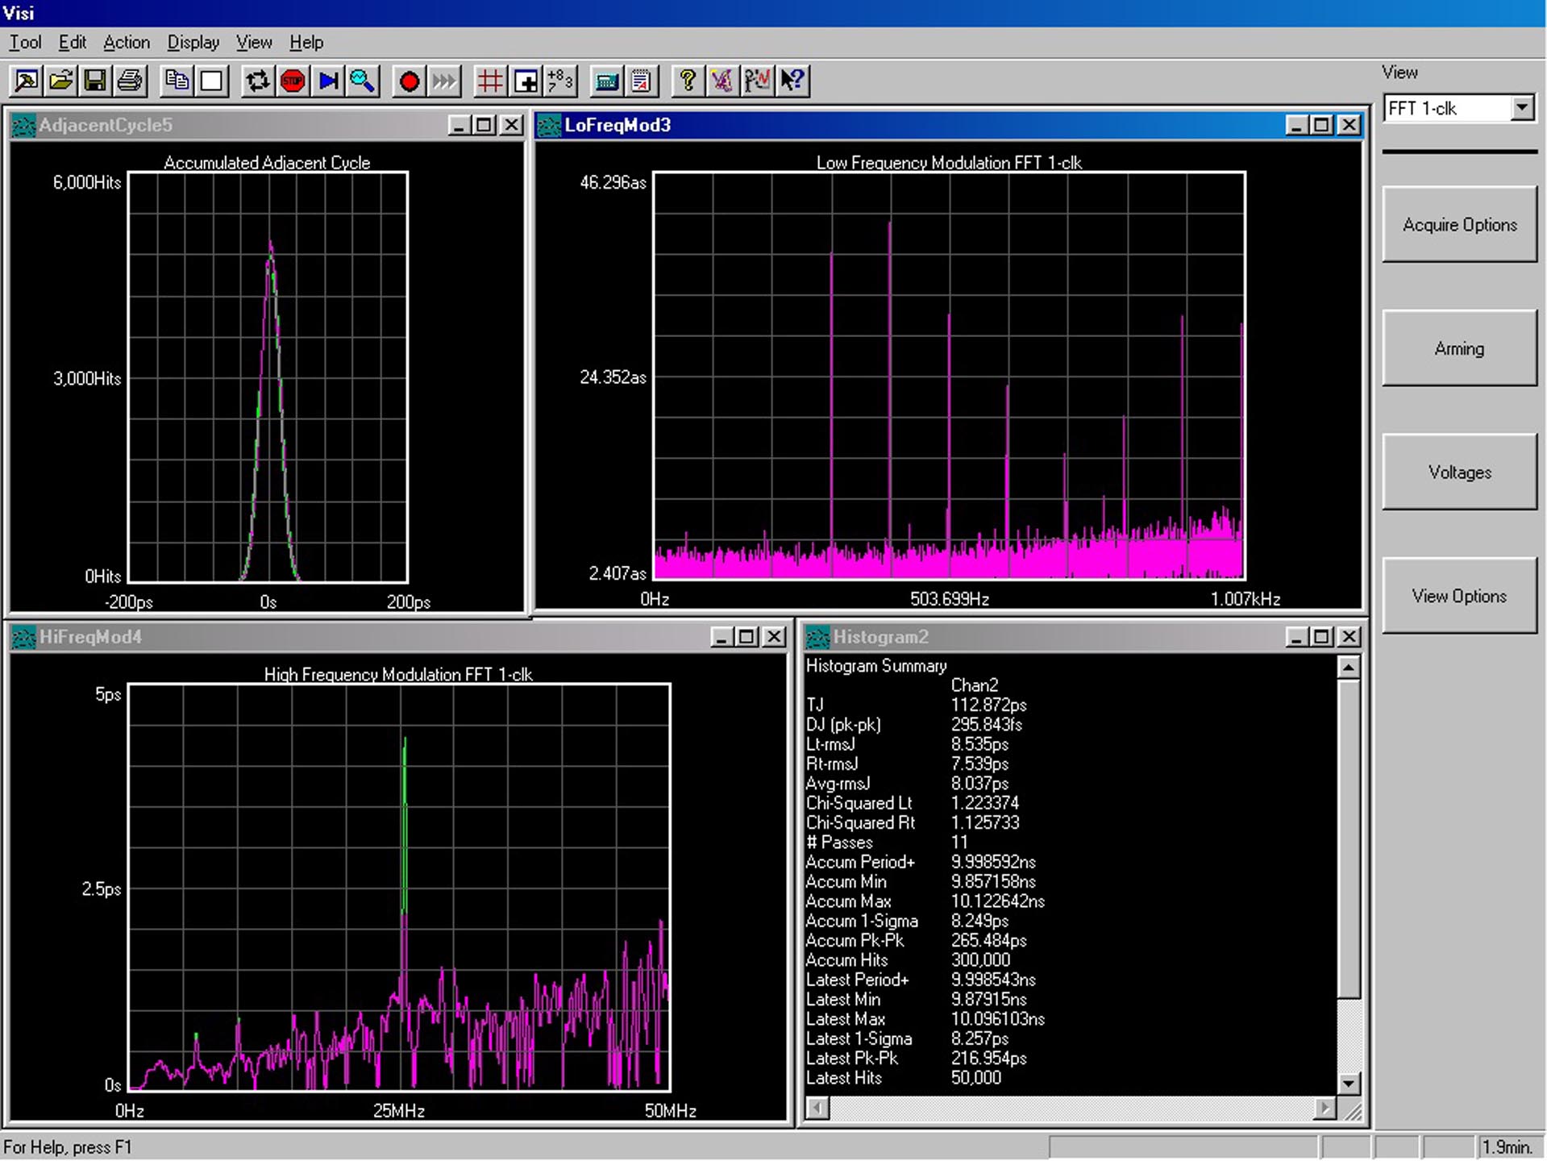
Task: Click the Avg-rmsJ value 8.037ps
Action: point(979,783)
